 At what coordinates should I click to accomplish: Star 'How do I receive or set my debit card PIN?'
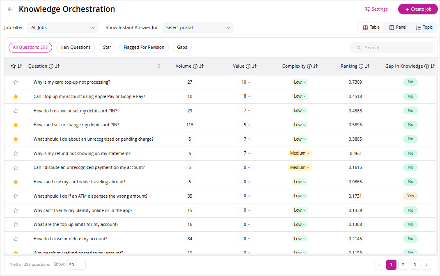(x=16, y=111)
